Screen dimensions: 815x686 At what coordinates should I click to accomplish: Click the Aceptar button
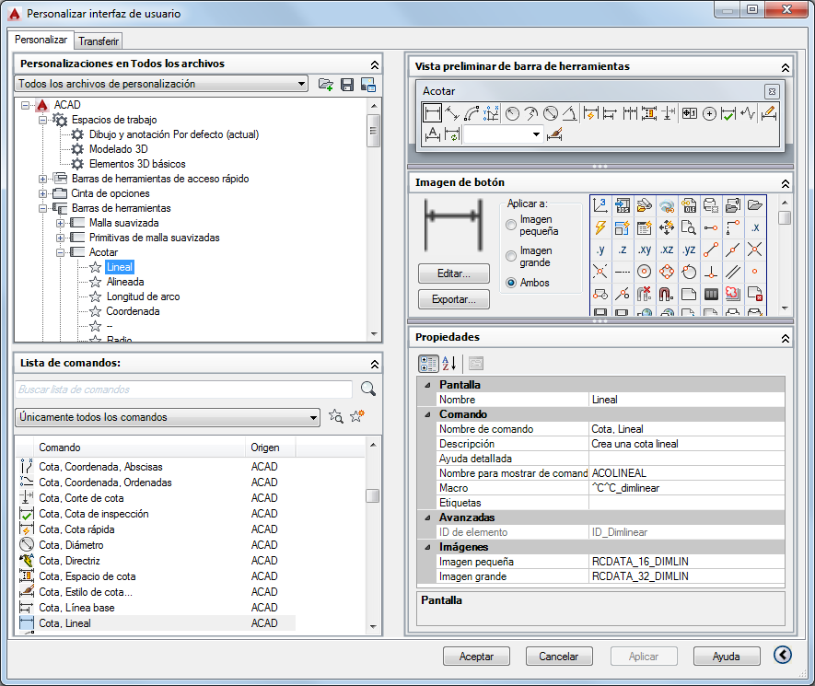(x=476, y=657)
